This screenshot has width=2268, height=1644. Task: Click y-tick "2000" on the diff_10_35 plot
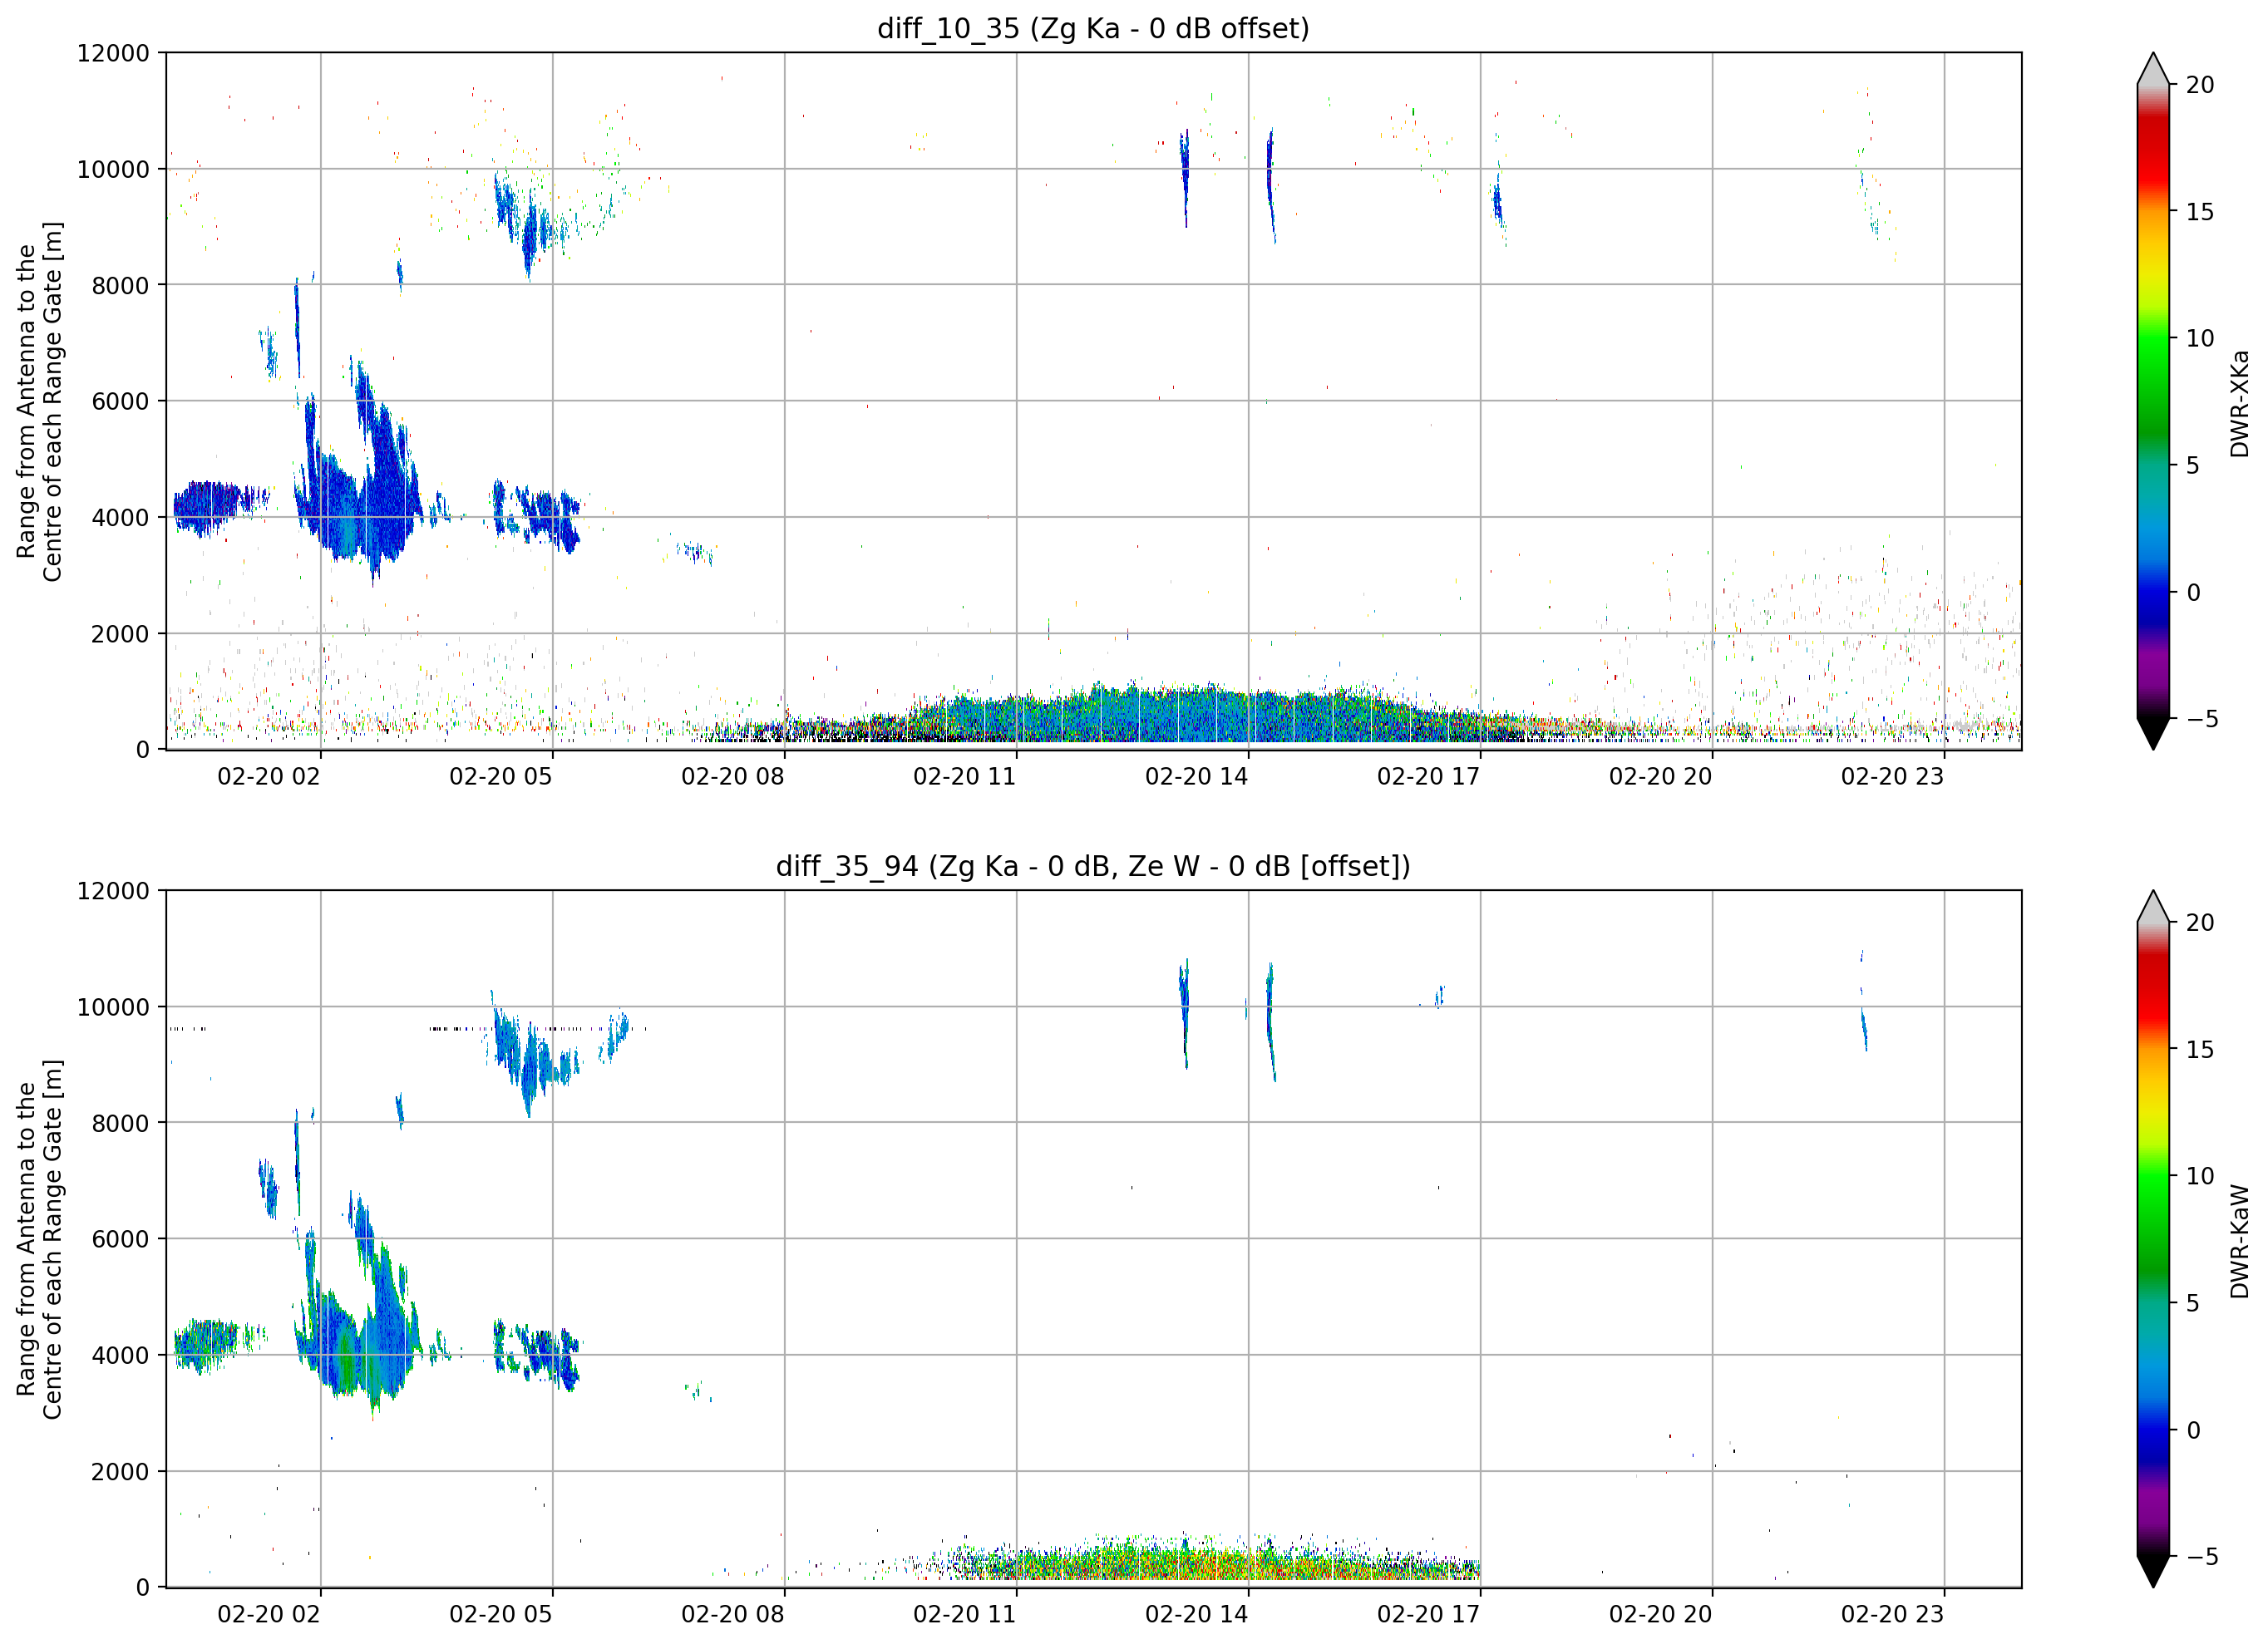(x=120, y=633)
